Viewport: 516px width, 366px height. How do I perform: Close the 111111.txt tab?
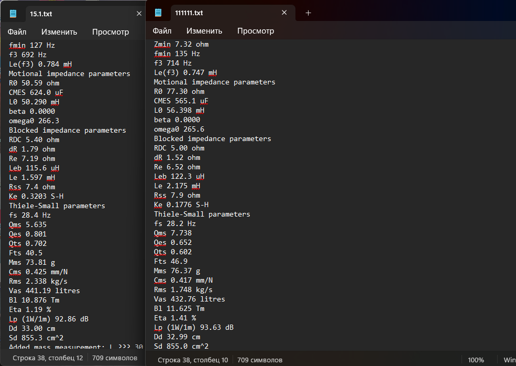(284, 13)
